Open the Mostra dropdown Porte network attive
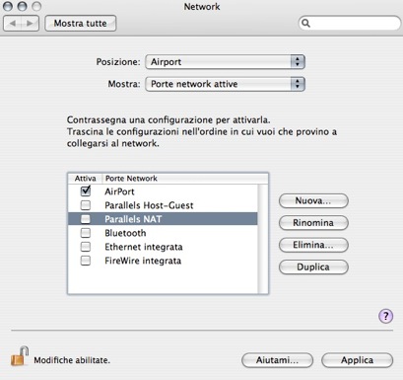 point(226,84)
